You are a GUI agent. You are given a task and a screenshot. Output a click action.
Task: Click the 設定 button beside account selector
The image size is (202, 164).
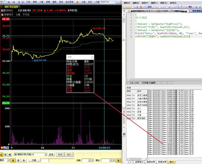(51, 154)
